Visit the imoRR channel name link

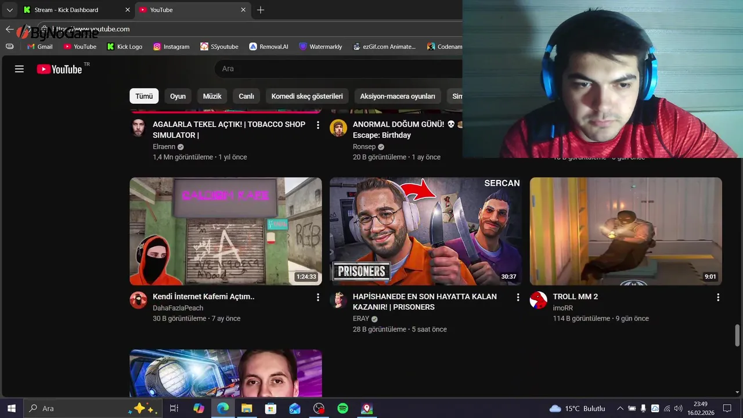(x=563, y=308)
